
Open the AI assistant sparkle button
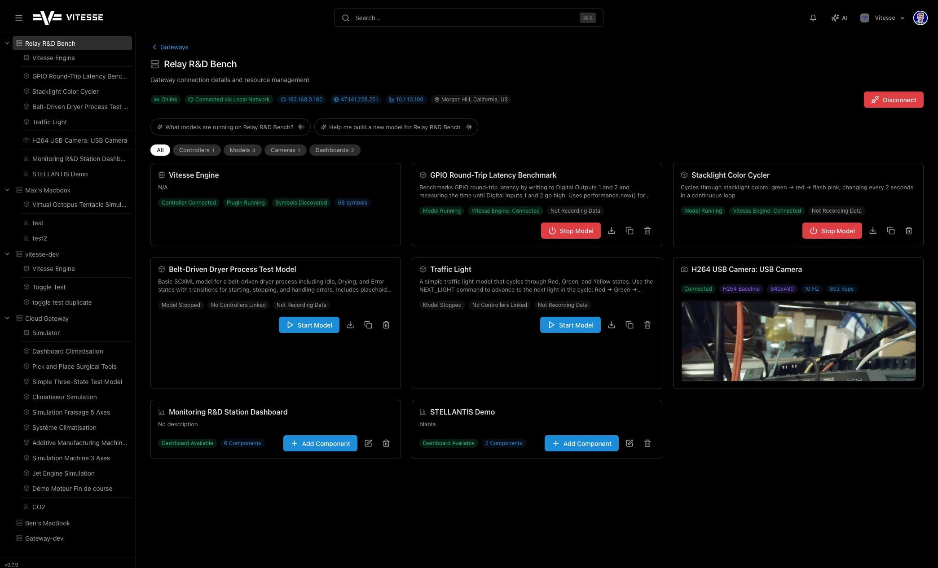coord(839,18)
